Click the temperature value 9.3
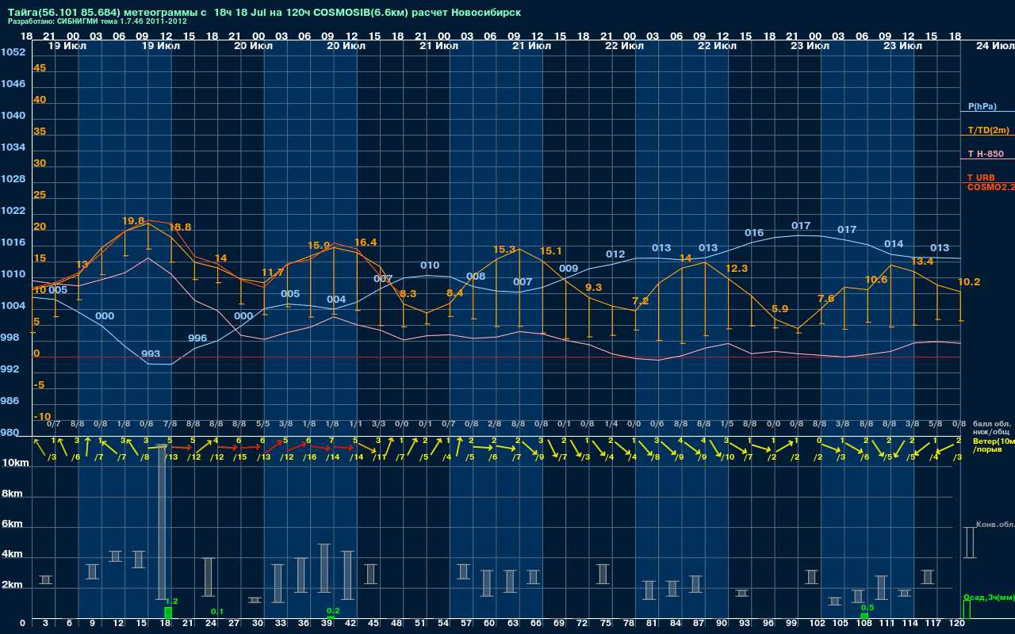 [593, 288]
